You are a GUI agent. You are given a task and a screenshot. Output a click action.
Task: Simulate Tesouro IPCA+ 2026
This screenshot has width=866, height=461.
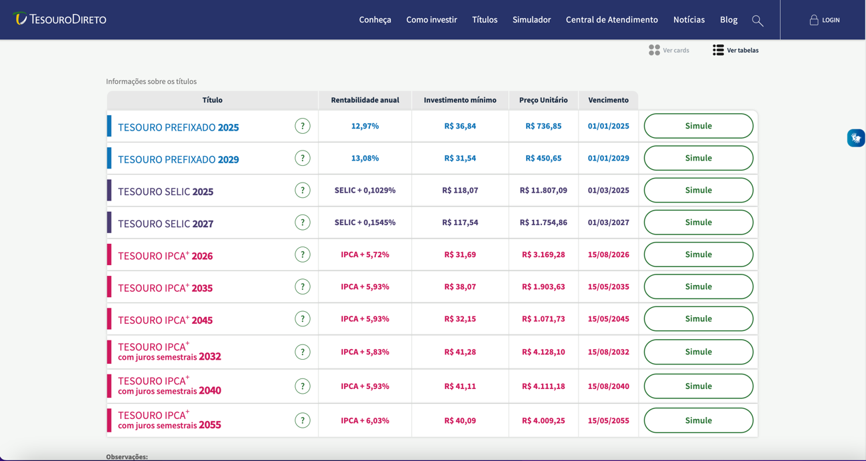click(699, 254)
